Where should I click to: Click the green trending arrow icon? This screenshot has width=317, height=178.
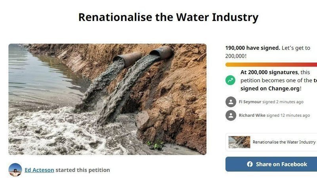tap(231, 80)
